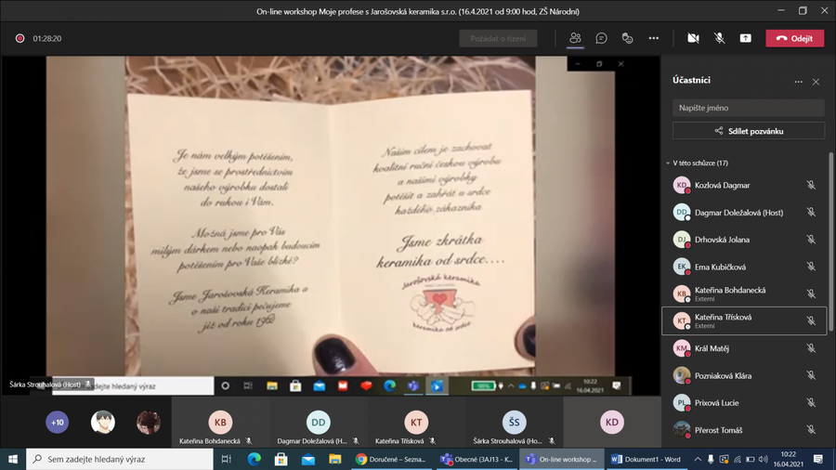The height and width of the screenshot is (470, 836).
Task: Select Dagmar Doležalová video tile
Action: 318,422
